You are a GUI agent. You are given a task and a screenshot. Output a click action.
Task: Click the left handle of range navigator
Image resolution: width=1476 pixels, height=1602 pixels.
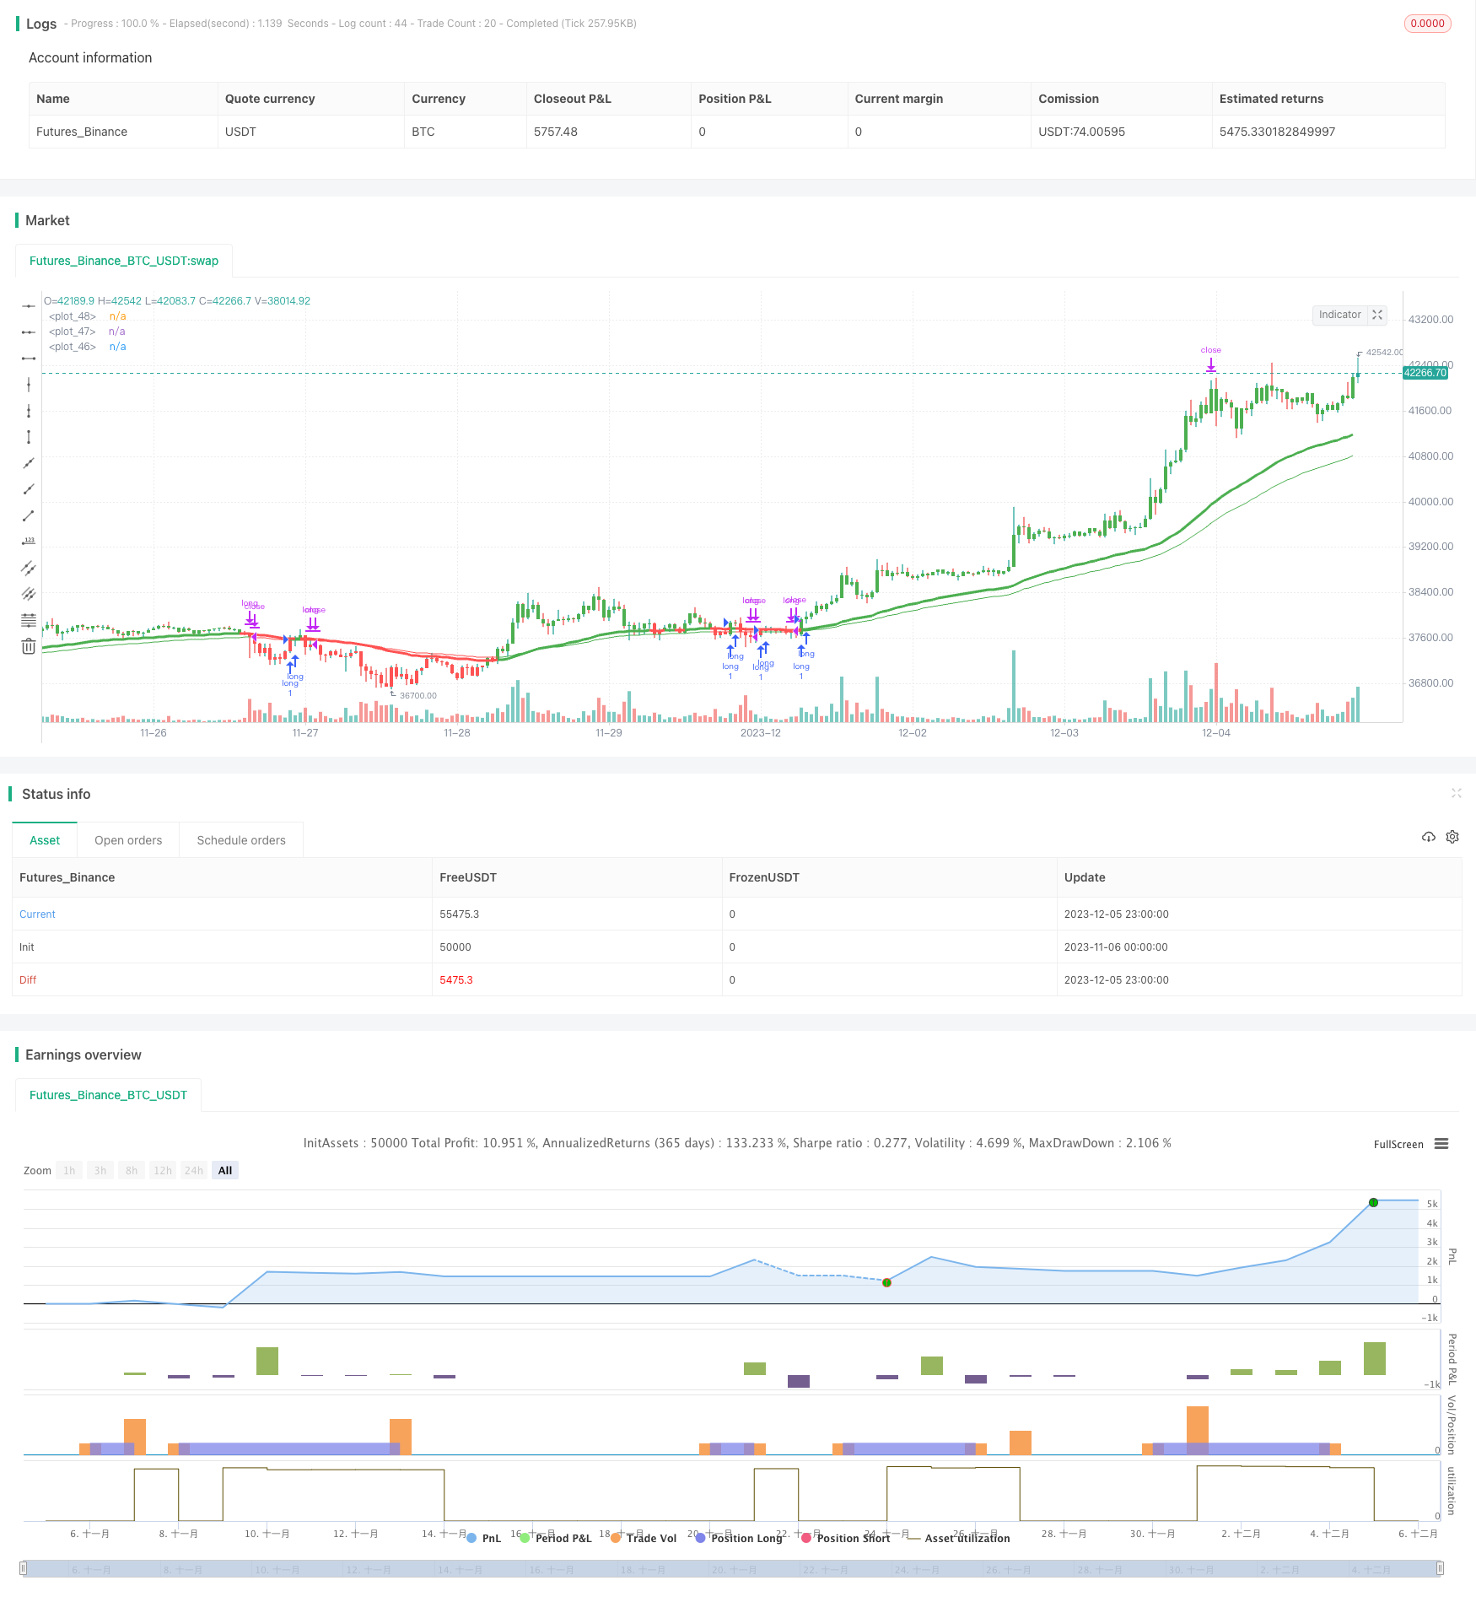click(x=24, y=1568)
